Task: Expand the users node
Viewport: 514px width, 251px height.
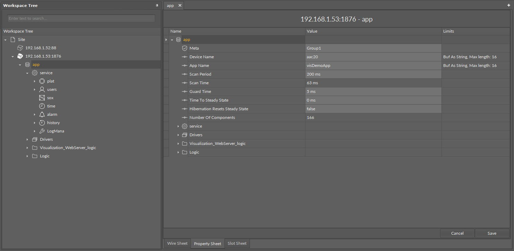Action: [x=35, y=89]
